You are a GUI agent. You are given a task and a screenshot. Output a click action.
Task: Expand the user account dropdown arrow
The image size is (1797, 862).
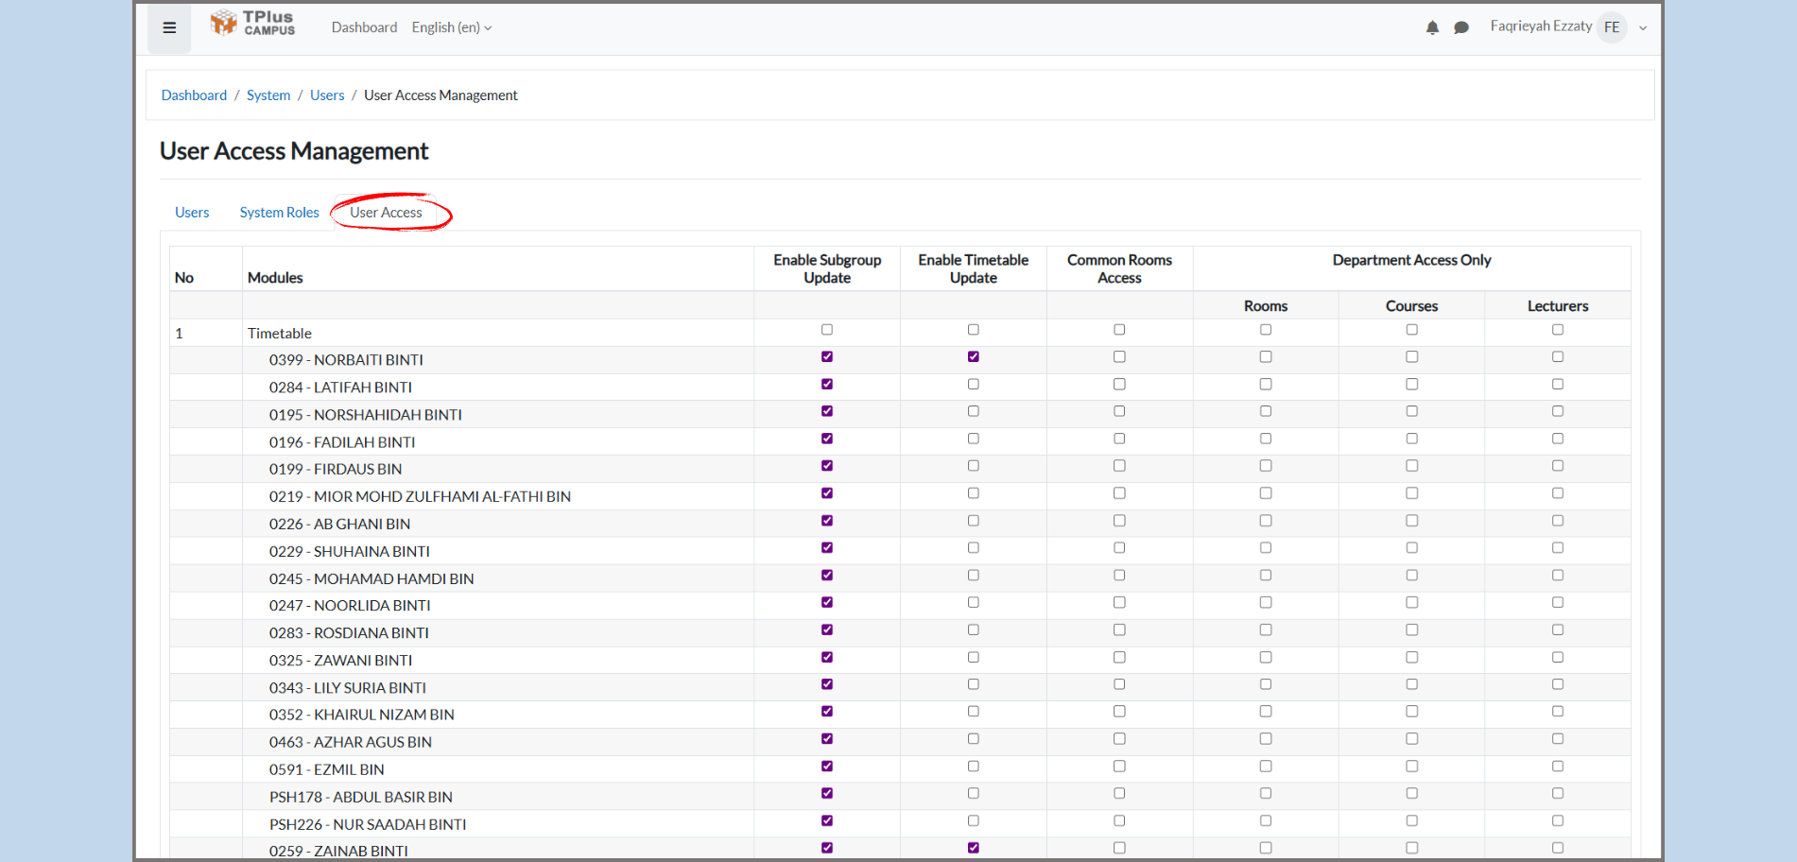[1643, 27]
